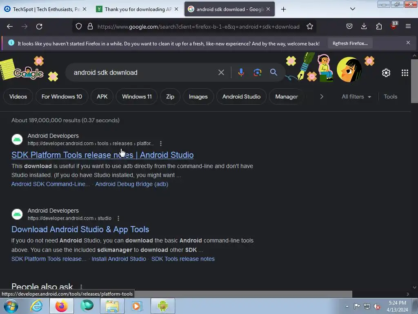The width and height of the screenshot is (418, 314).
Task: Expand the All filters dropdown
Action: (356, 96)
